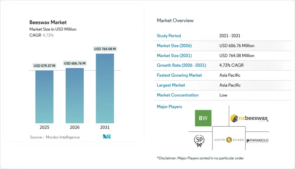Click the USD 764.08 M data label
Viewport: 295px width, 169px height.
pyautogui.click(x=105, y=49)
